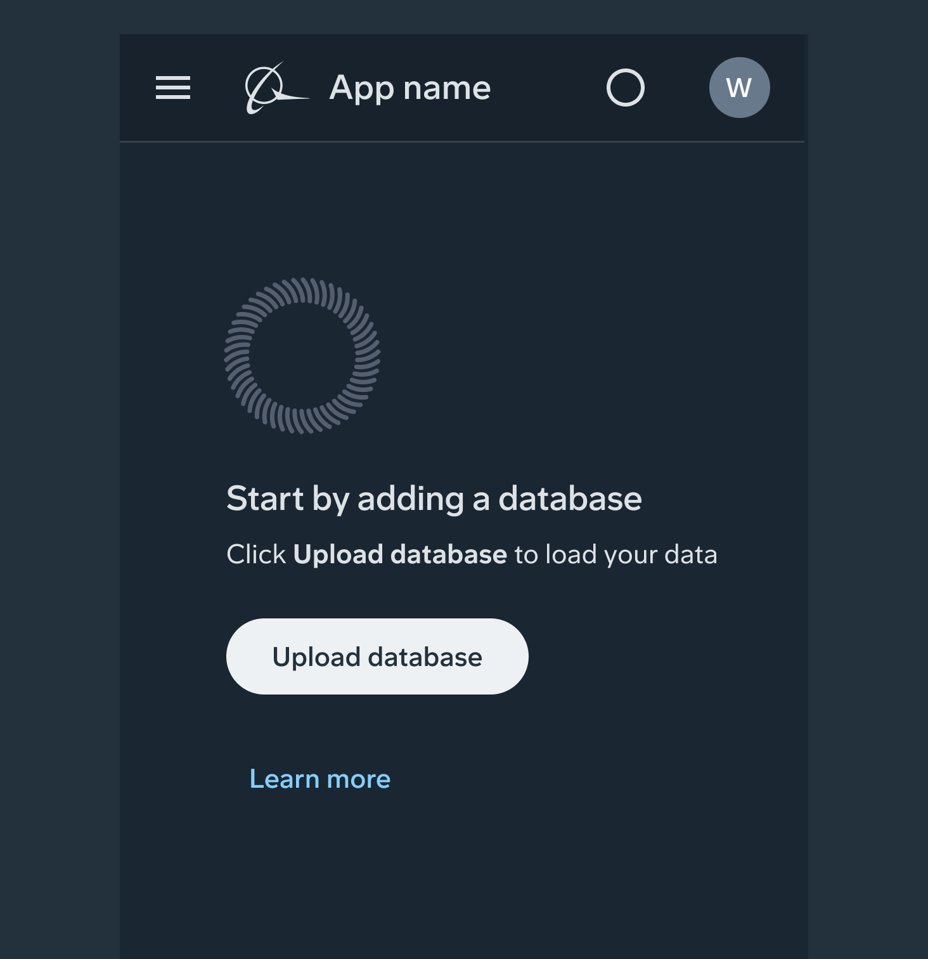Expand the side menu via three-line icon

pyautogui.click(x=173, y=88)
